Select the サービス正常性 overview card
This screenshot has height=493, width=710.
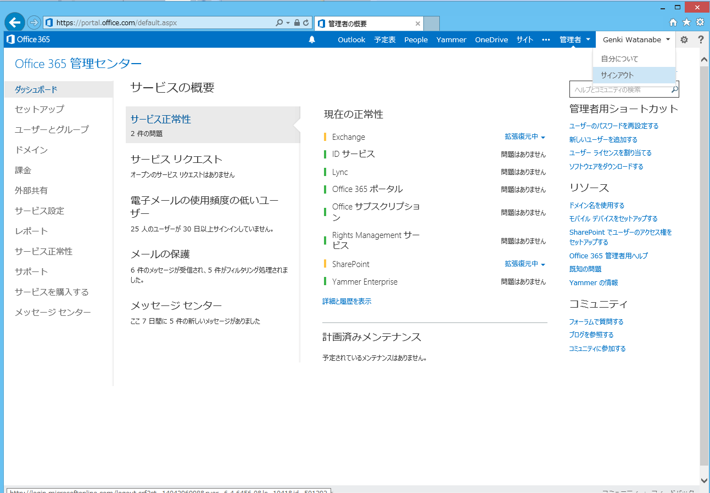[213, 125]
